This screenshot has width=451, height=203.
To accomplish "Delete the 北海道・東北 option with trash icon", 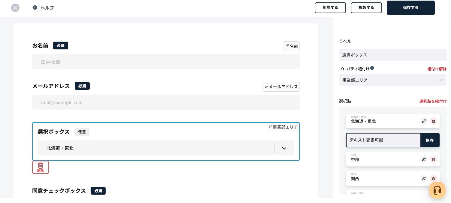I will [x=434, y=121].
